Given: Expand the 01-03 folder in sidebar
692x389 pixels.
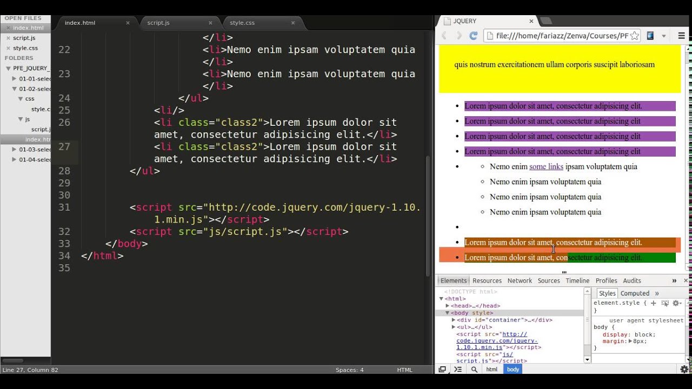Looking at the screenshot, I should click(x=15, y=149).
